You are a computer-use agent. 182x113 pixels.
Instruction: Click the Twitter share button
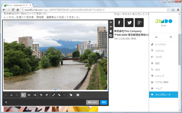[129, 23]
